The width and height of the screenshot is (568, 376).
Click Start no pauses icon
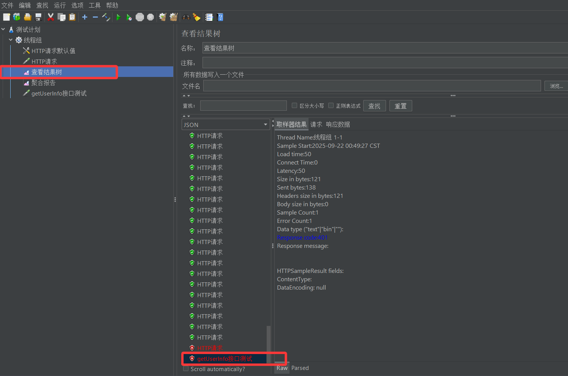point(129,17)
